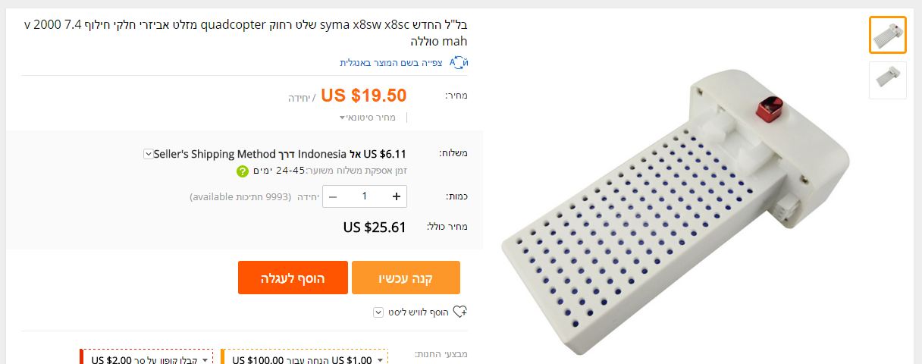The width and height of the screenshot is (922, 364).
Task: Click the red Add to Cart button
Action: click(293, 278)
